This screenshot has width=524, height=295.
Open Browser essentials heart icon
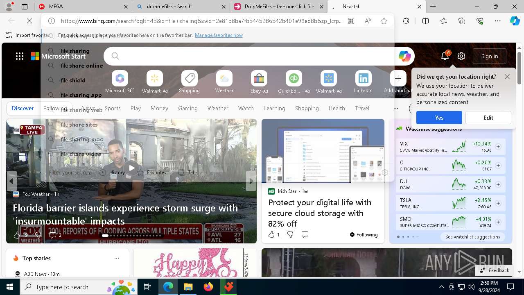[x=480, y=21]
